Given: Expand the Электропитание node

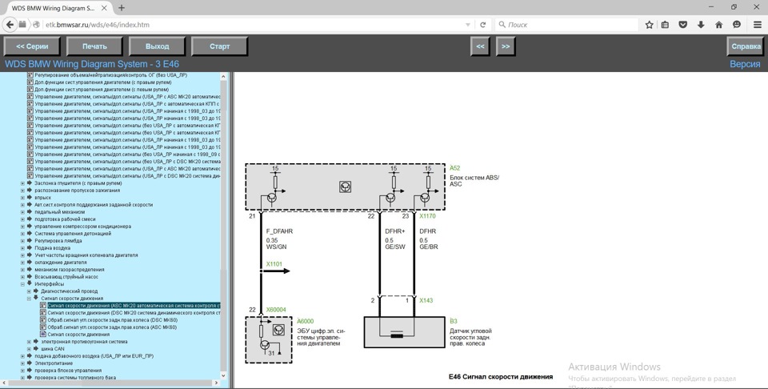Looking at the screenshot, I should tap(22, 363).
